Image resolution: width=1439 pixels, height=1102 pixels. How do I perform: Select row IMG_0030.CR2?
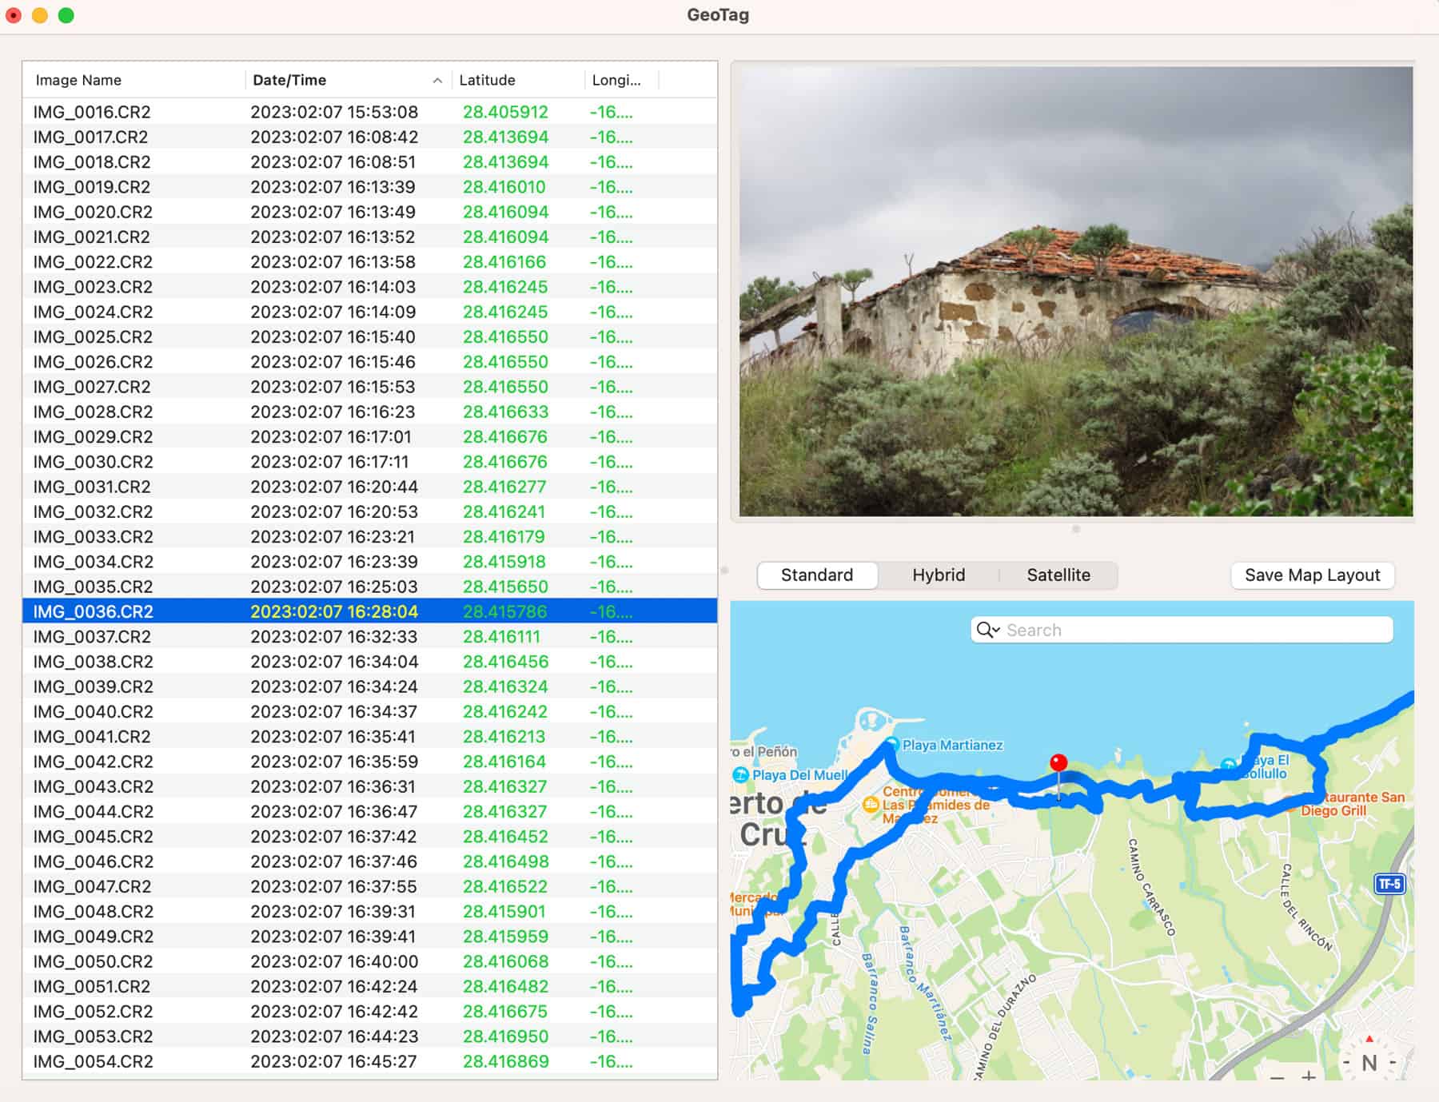[x=369, y=461]
